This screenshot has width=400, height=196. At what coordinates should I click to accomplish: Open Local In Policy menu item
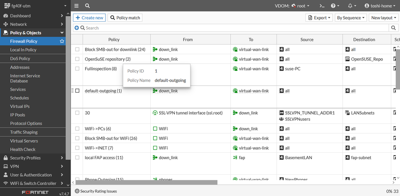click(x=23, y=50)
